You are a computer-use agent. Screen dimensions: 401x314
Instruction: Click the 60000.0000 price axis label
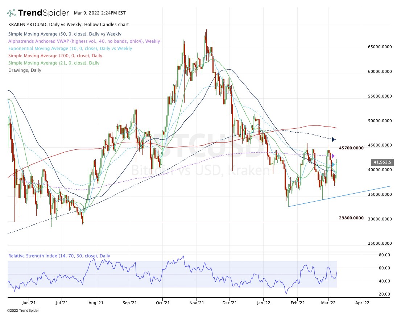coord(380,71)
